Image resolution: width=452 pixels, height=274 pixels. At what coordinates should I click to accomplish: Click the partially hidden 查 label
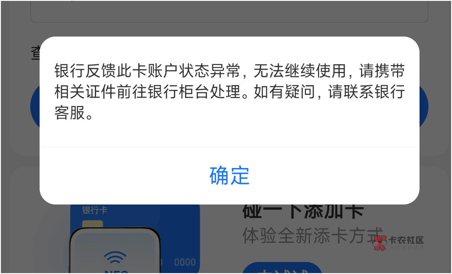click(x=35, y=54)
